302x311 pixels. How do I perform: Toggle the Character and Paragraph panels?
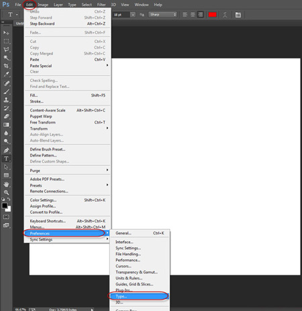(x=238, y=15)
